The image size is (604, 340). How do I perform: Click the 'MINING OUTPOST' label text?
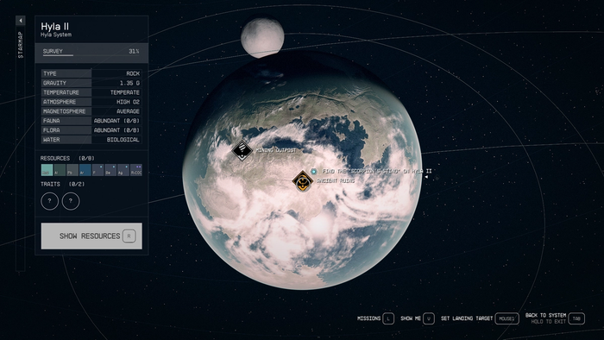[x=276, y=150]
